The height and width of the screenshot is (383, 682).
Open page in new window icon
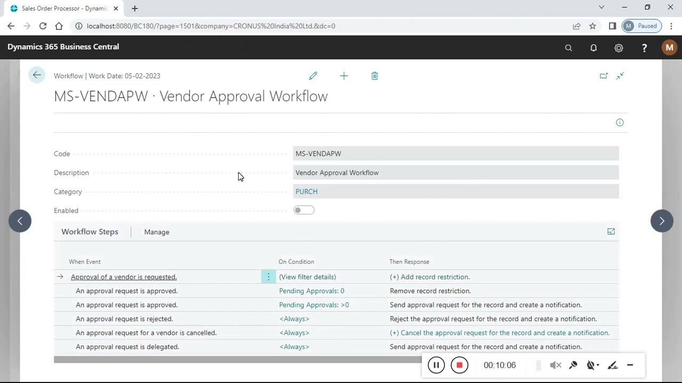(604, 76)
